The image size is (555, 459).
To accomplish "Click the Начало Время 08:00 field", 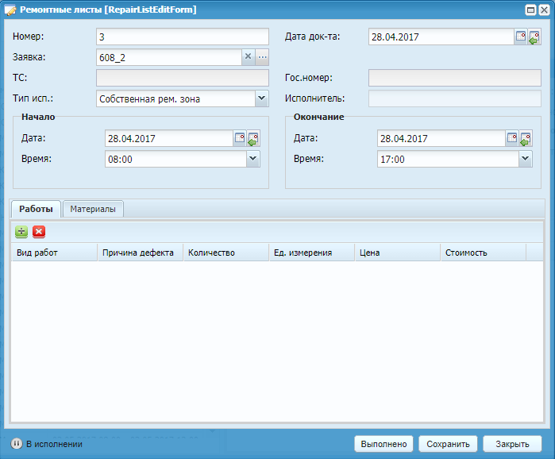I will pos(175,159).
